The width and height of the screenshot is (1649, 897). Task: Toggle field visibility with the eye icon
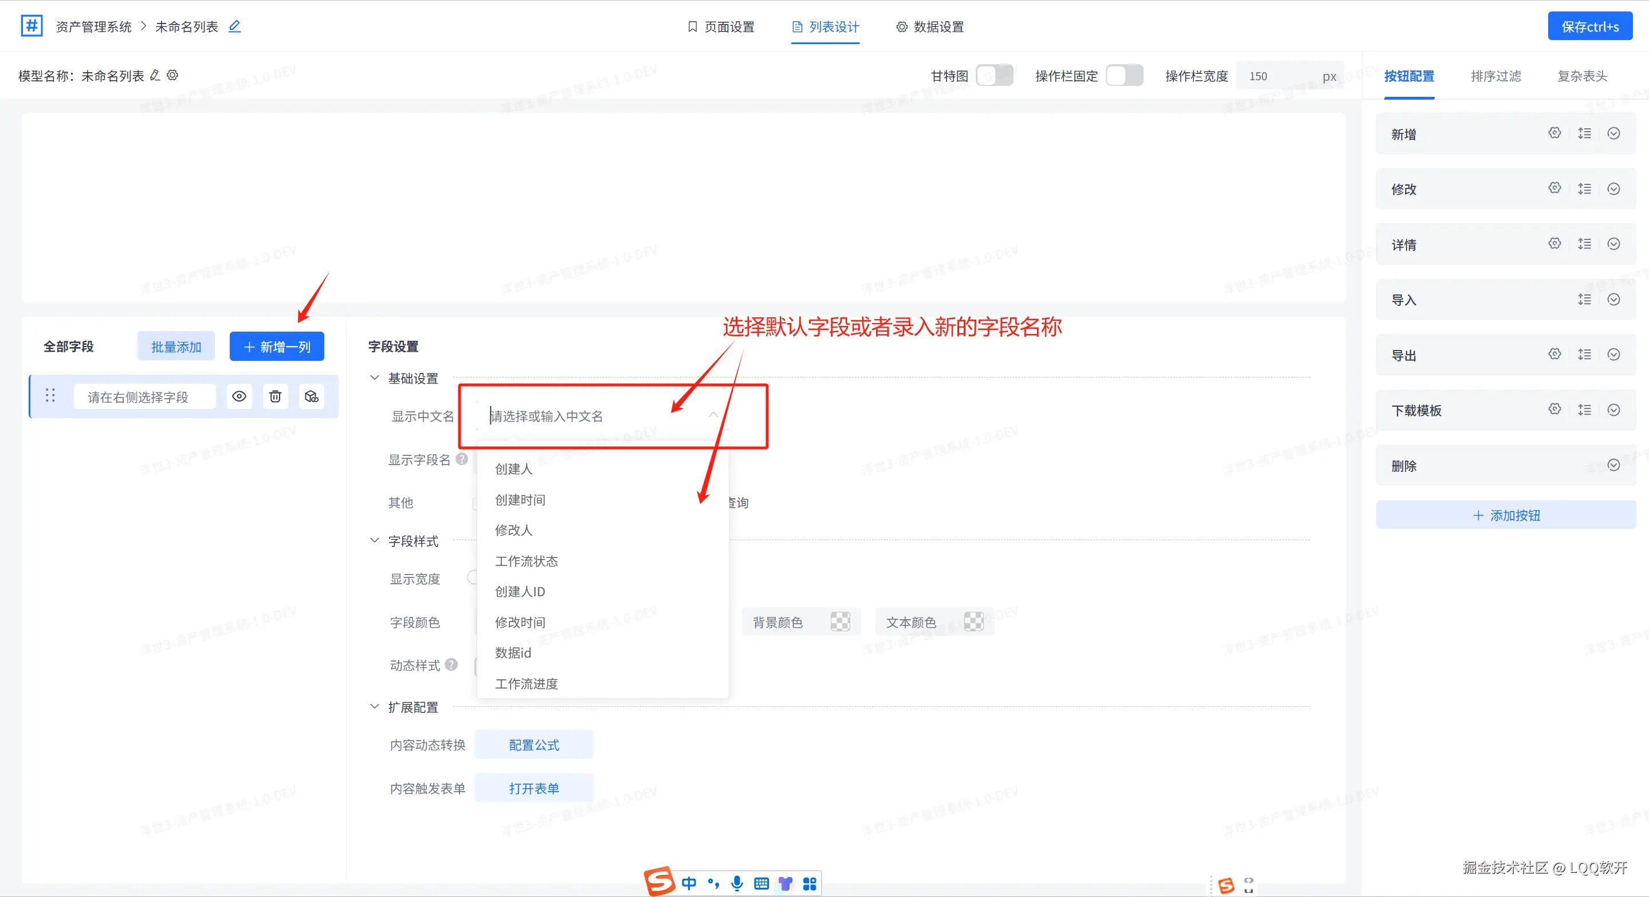pyautogui.click(x=240, y=397)
